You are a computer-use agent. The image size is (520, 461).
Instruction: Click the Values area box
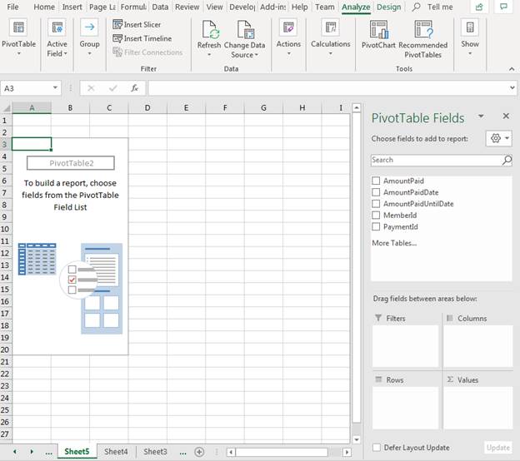point(477,408)
